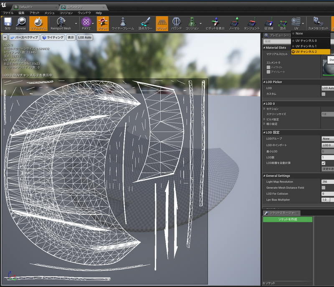Toggle tangents display
The image size is (334, 287).
coord(252,24)
